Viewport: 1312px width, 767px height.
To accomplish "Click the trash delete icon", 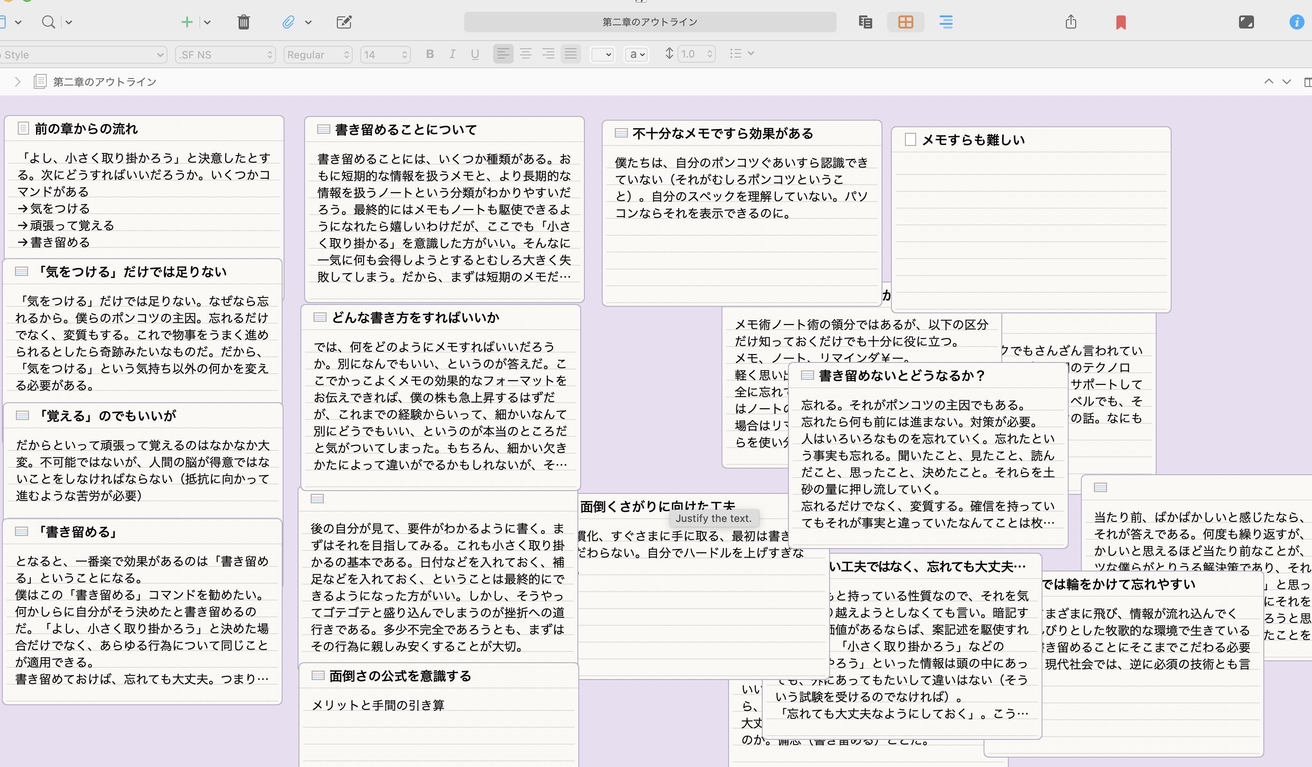I will (x=243, y=22).
